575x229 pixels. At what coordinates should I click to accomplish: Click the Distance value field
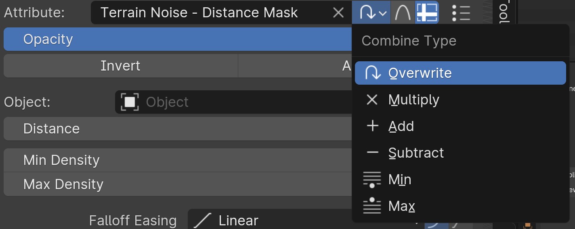tap(178, 129)
